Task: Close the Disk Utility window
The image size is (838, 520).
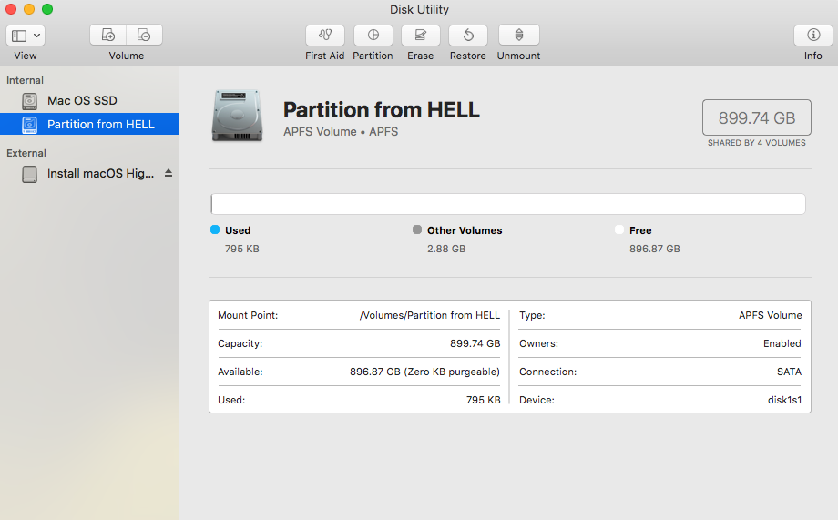Action: pos(11,9)
